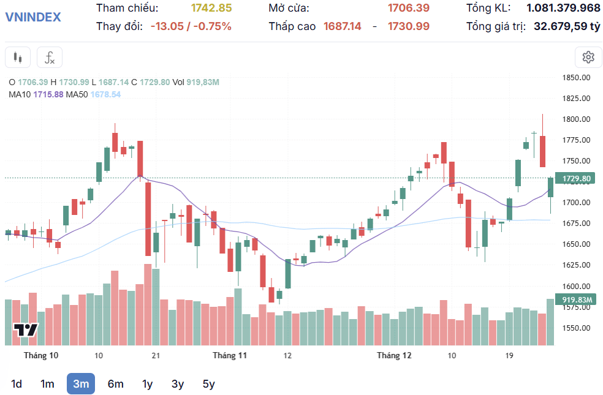Click the 919.83M volume axis label

tap(575, 299)
